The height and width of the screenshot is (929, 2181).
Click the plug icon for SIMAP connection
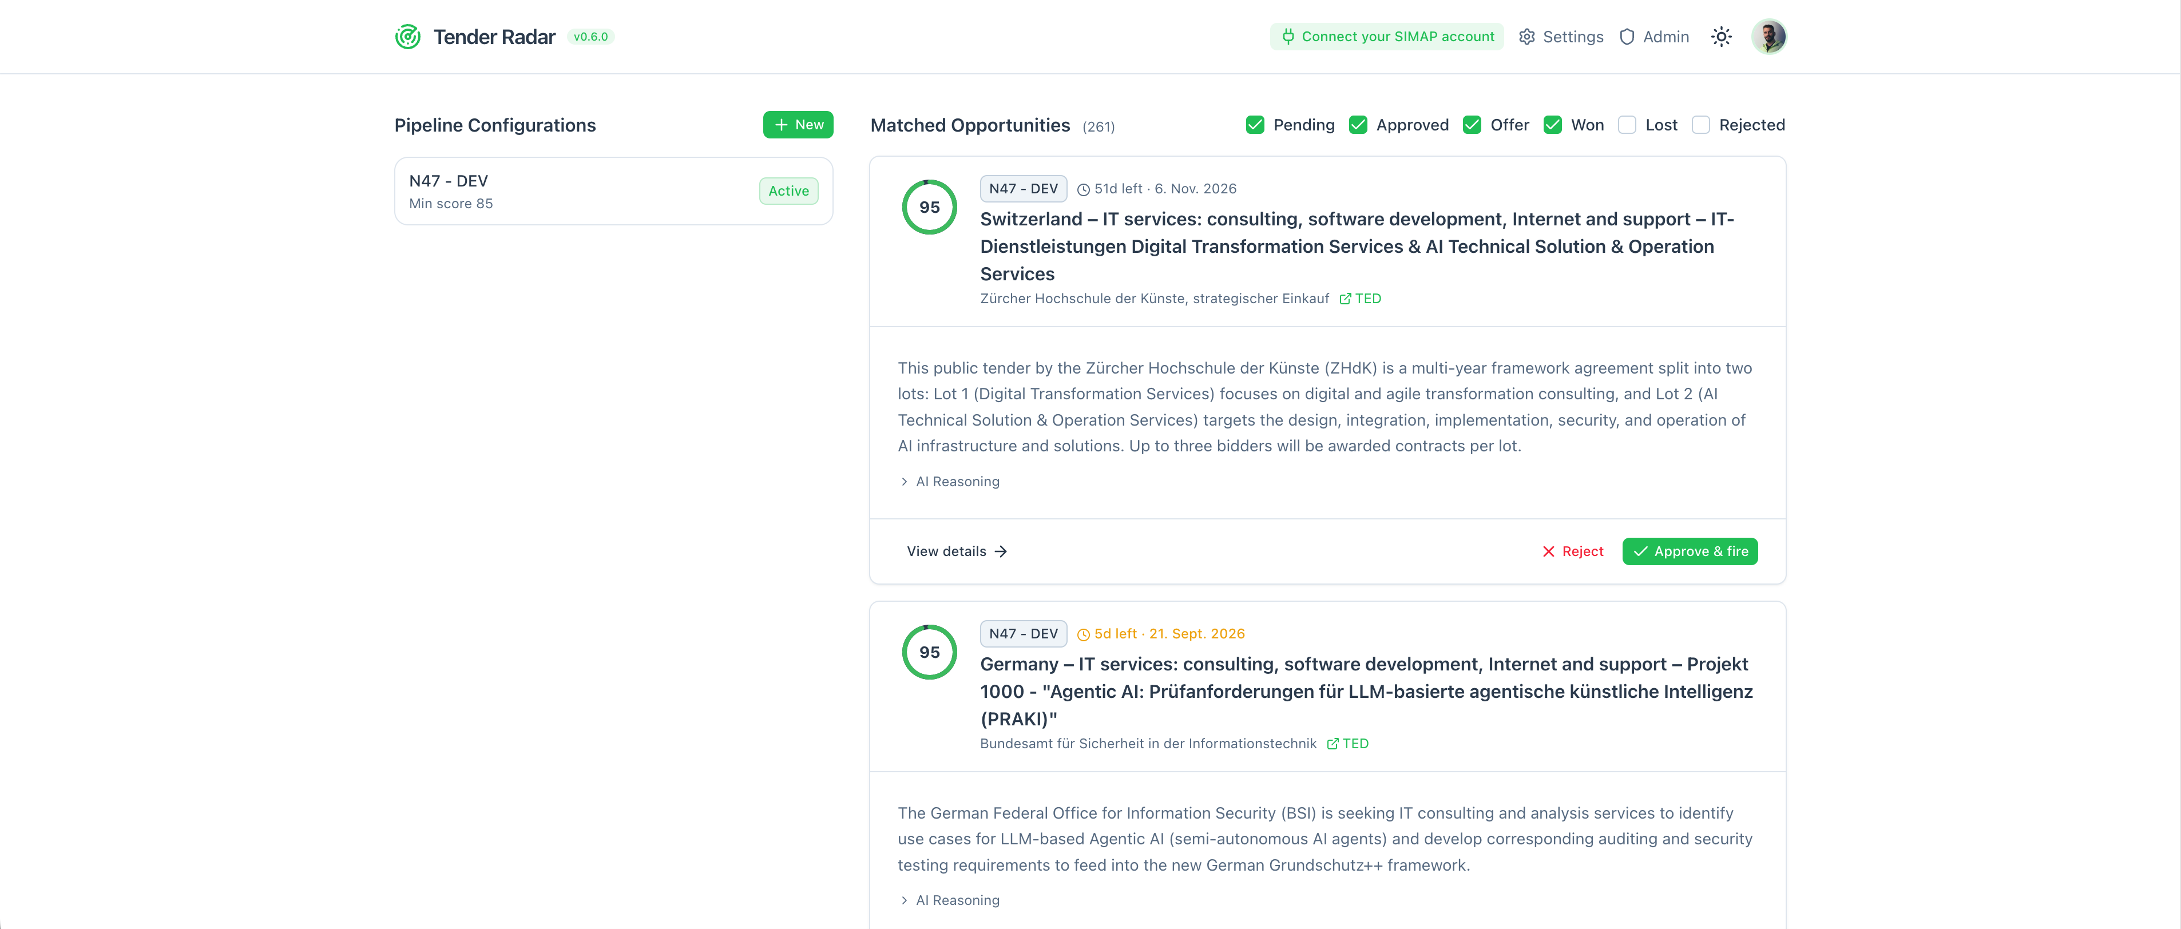1288,37
